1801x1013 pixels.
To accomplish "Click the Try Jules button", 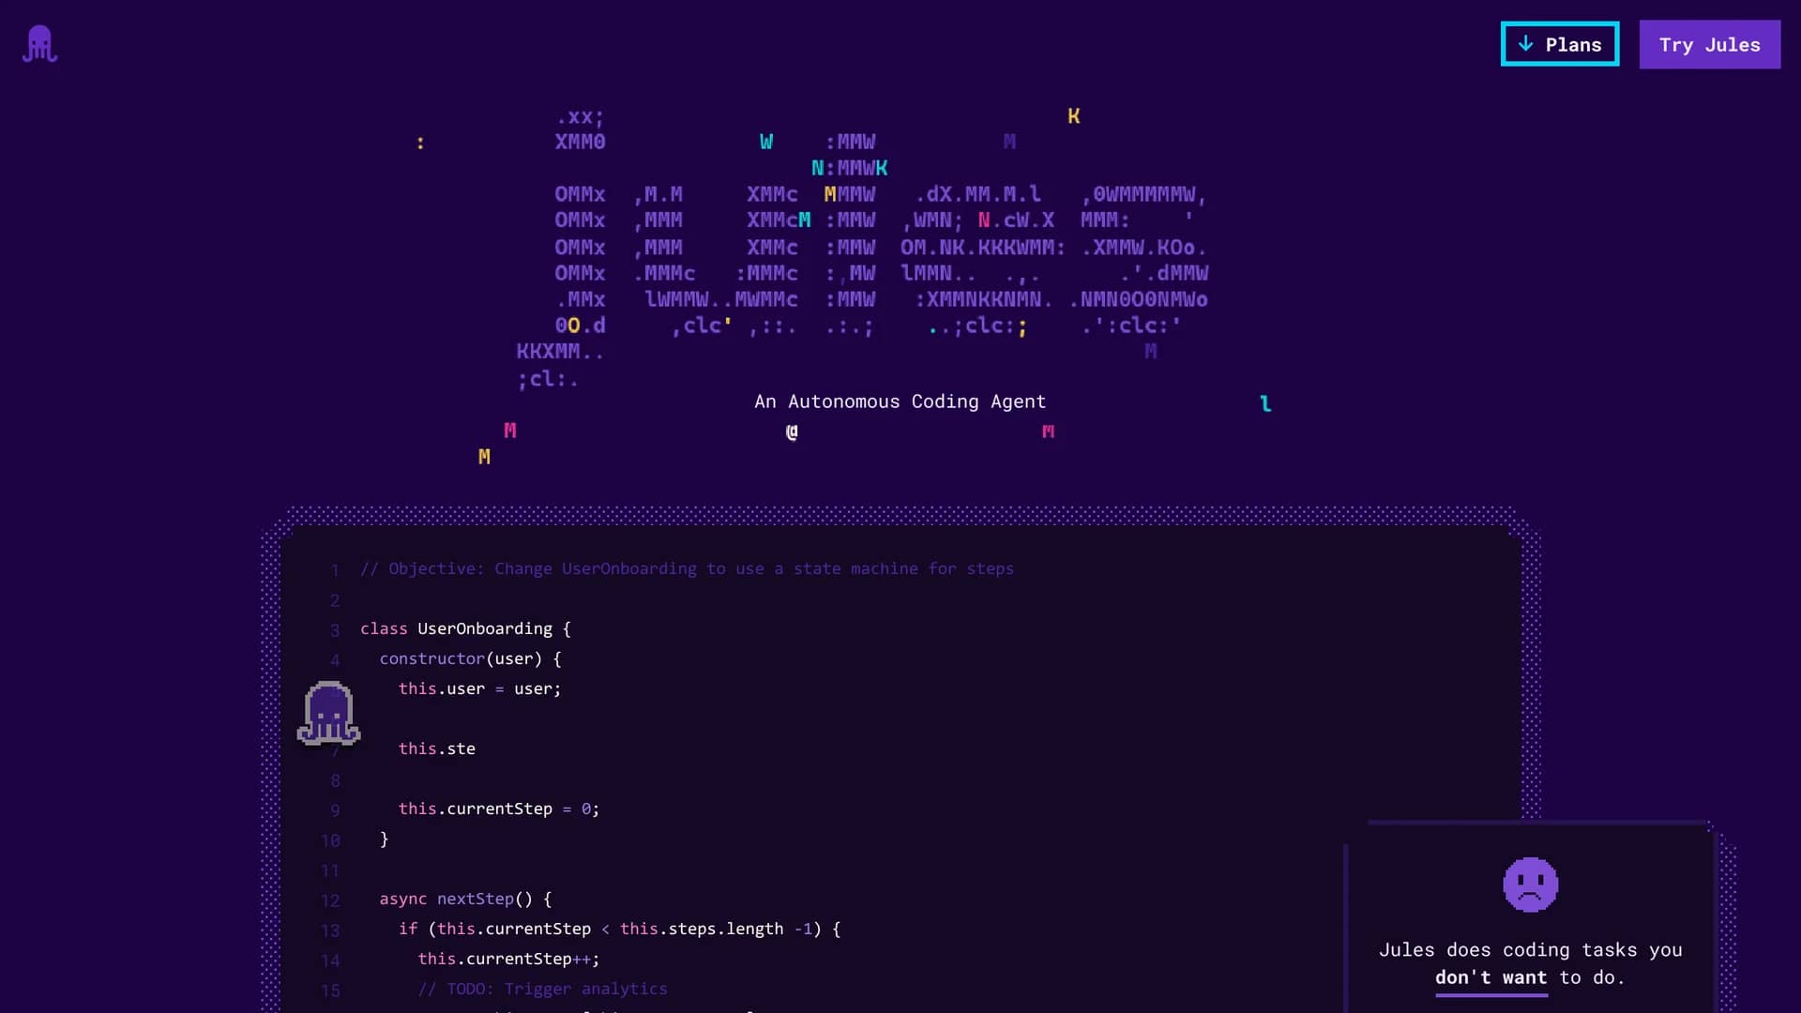I will (1709, 44).
